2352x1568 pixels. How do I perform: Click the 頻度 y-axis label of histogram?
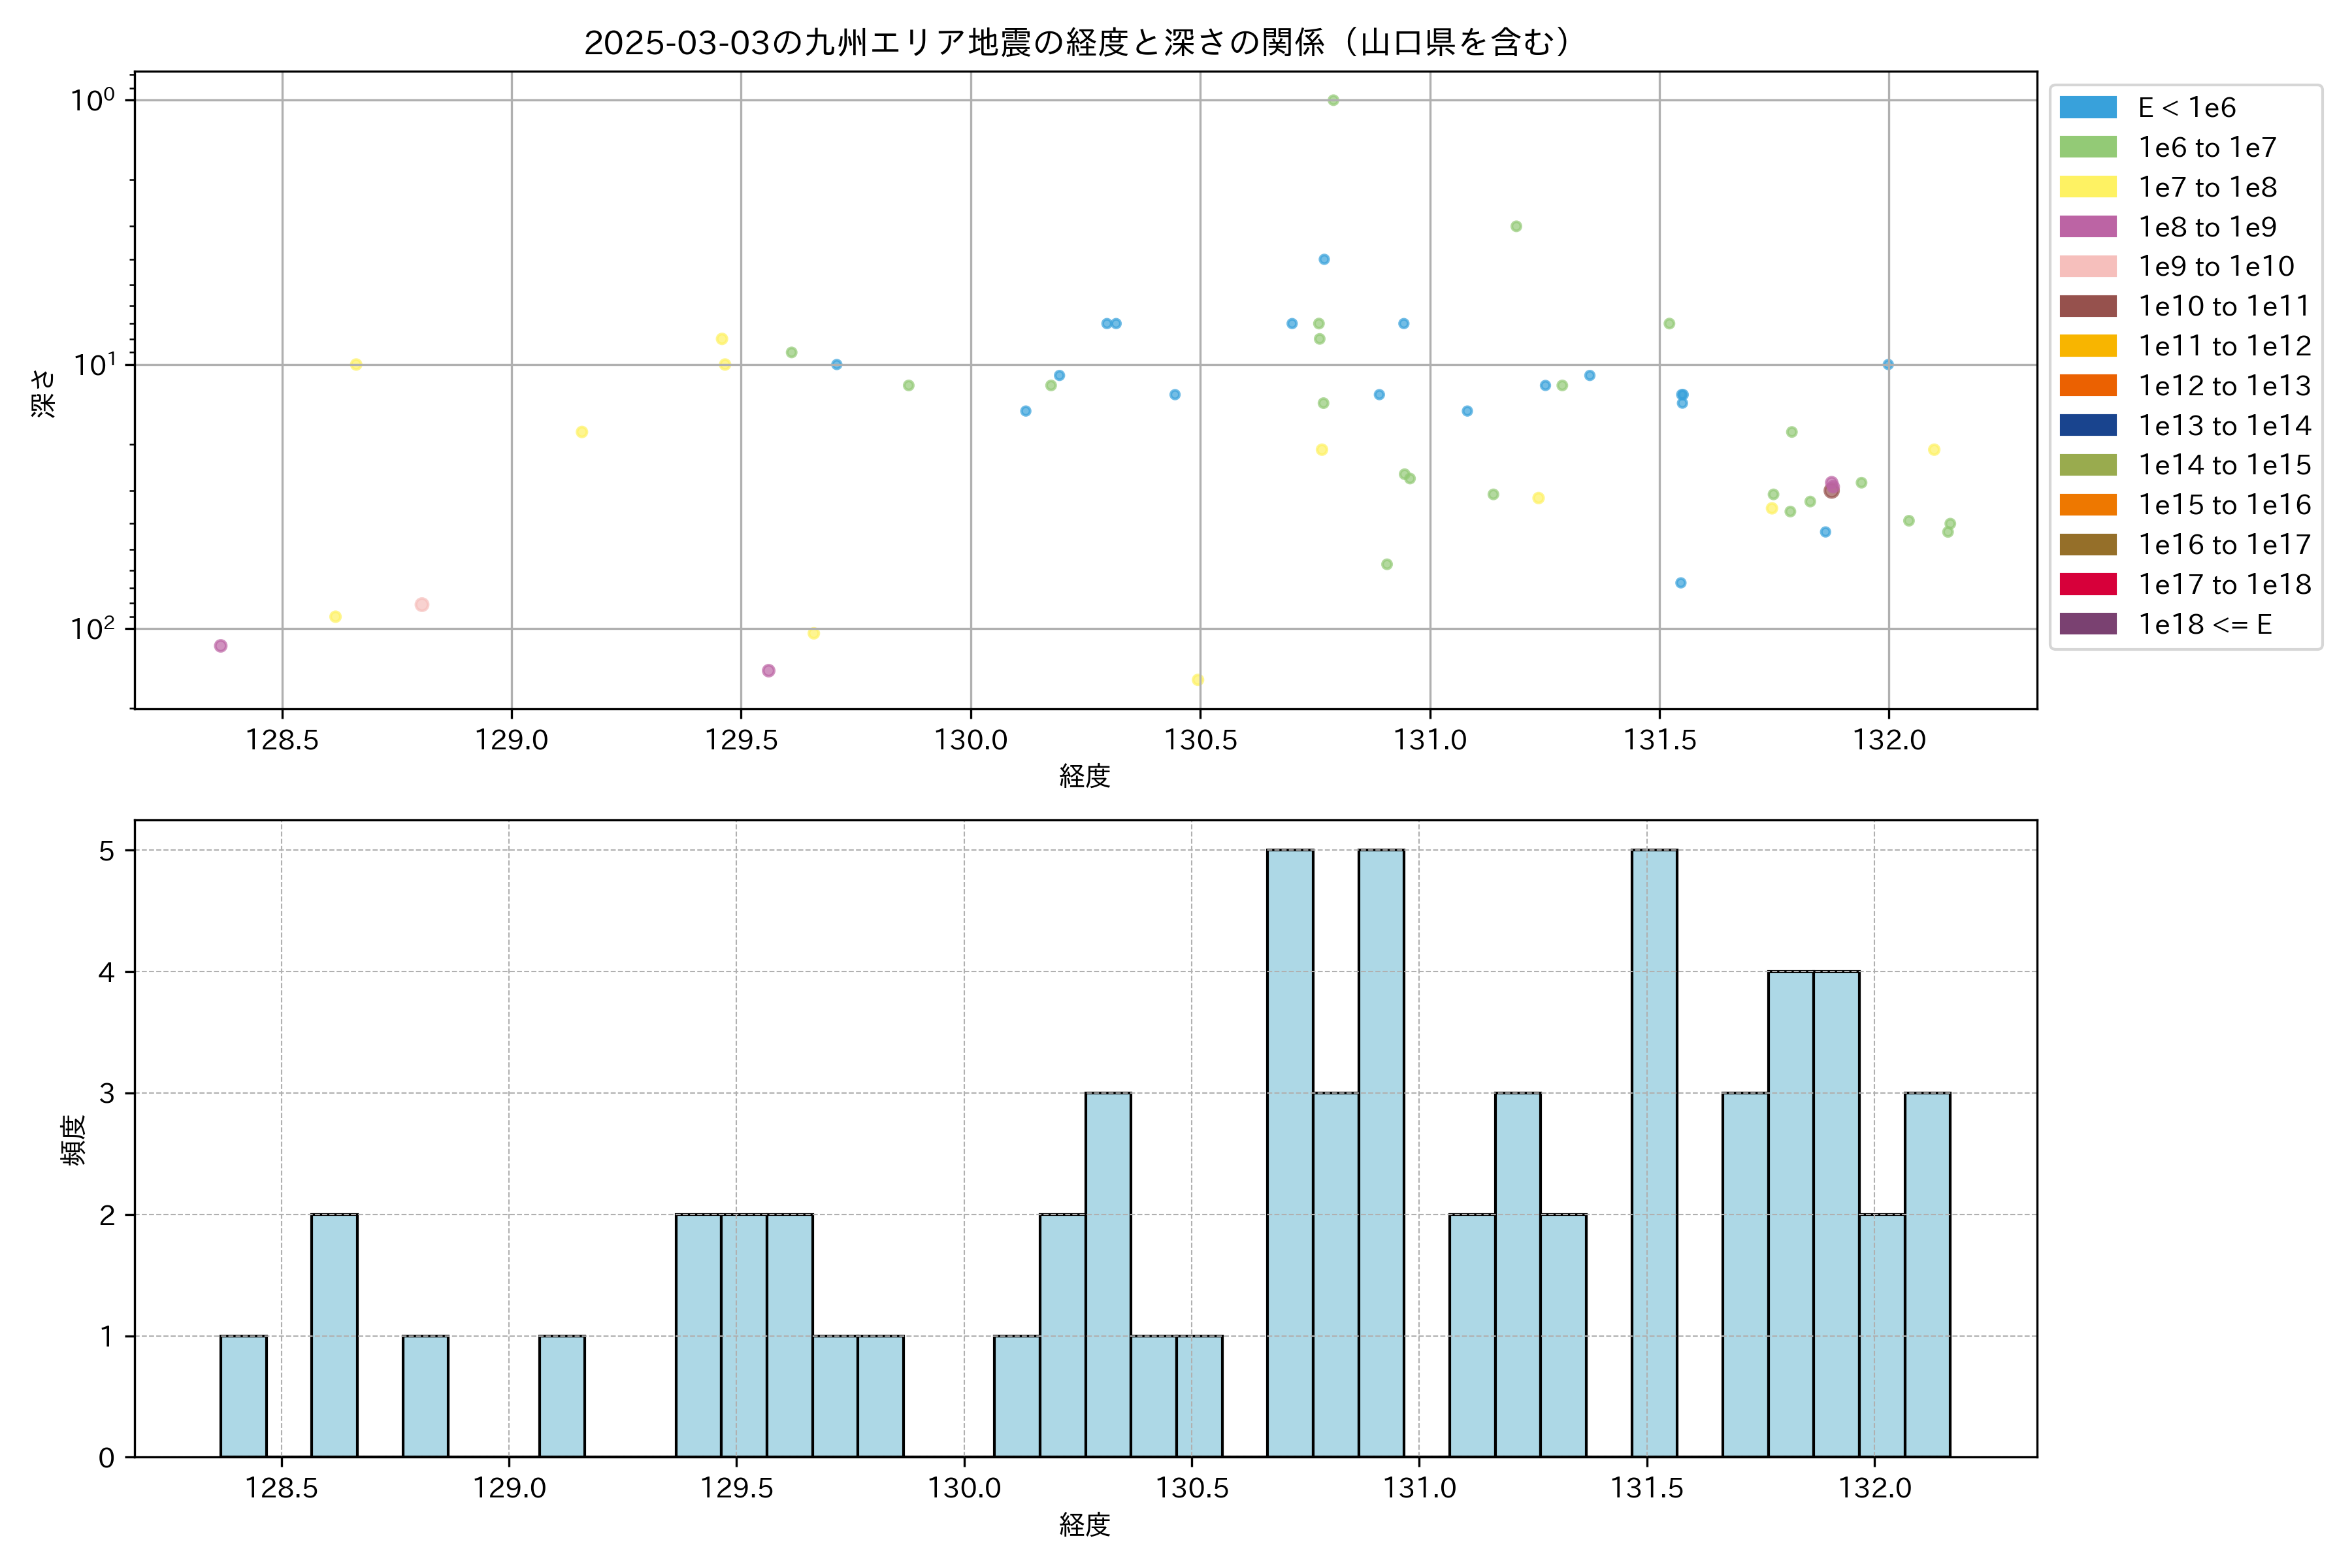pos(74,1140)
